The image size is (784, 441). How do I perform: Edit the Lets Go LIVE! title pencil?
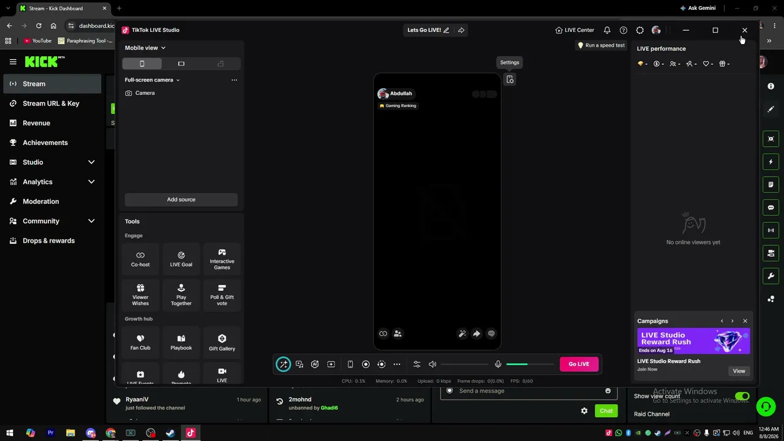point(446,30)
